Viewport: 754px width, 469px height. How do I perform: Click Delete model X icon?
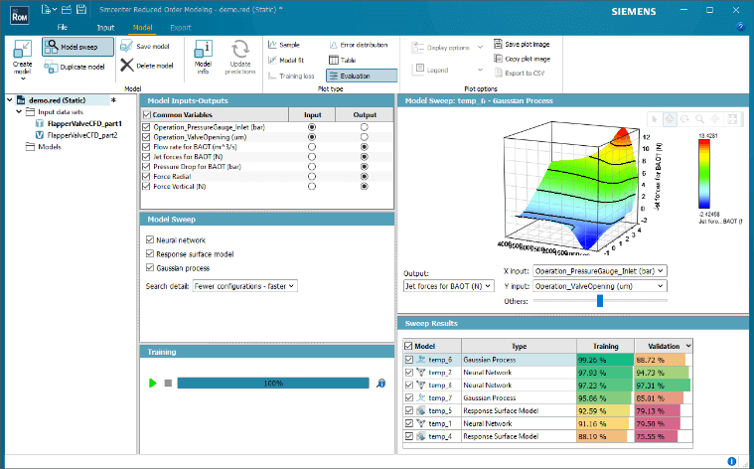pyautogui.click(x=127, y=65)
